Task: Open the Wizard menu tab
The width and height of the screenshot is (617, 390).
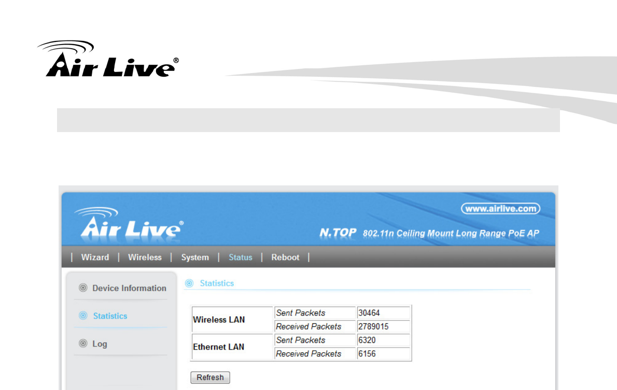Action: 95,257
